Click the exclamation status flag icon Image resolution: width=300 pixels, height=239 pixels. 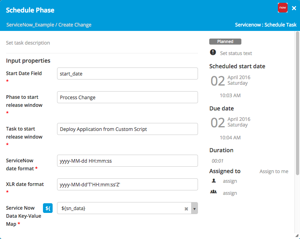[x=213, y=52]
